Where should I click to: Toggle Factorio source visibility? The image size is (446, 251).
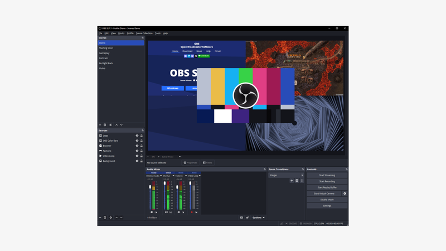click(137, 151)
